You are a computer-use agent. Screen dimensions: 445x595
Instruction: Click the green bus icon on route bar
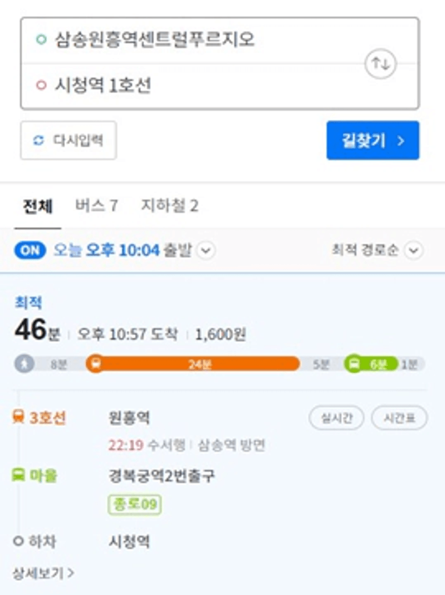click(x=354, y=364)
